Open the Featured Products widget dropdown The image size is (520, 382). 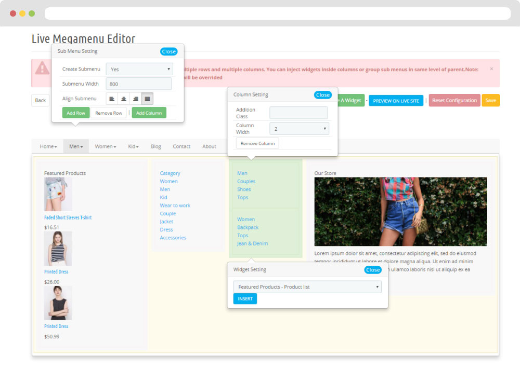pos(307,287)
